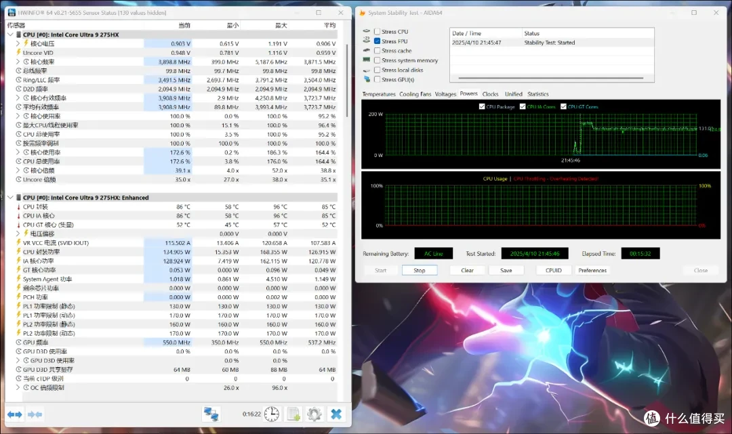Open the Statistics tab
The image size is (732, 434).
coord(537,94)
